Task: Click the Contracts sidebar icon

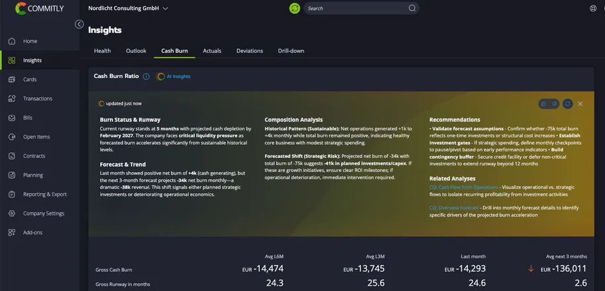Action: 12,155
